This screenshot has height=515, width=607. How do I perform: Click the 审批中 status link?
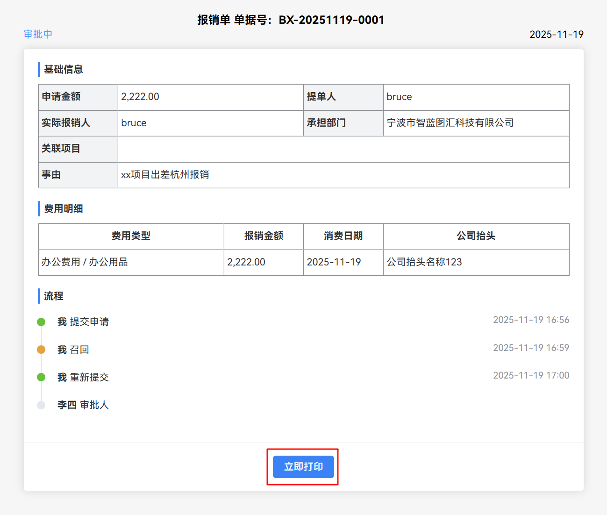(x=38, y=34)
